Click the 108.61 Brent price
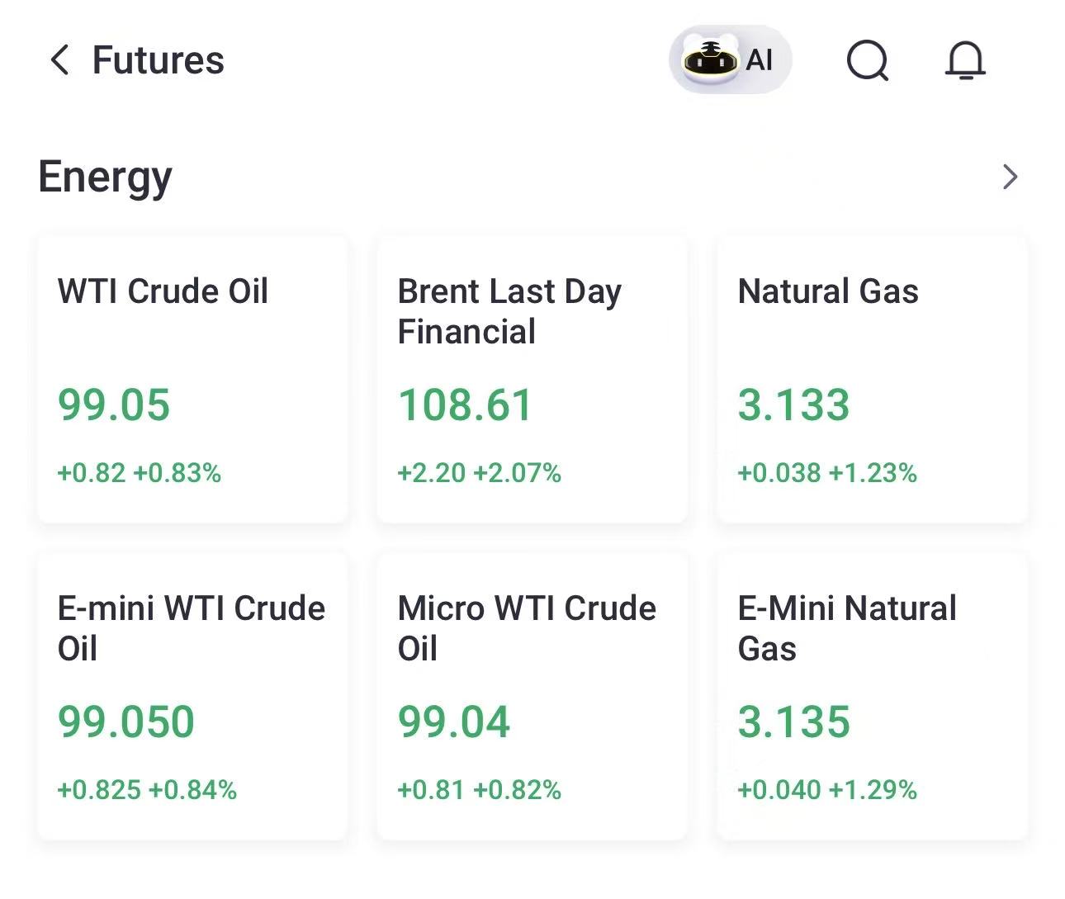1065x899 pixels. (x=466, y=405)
